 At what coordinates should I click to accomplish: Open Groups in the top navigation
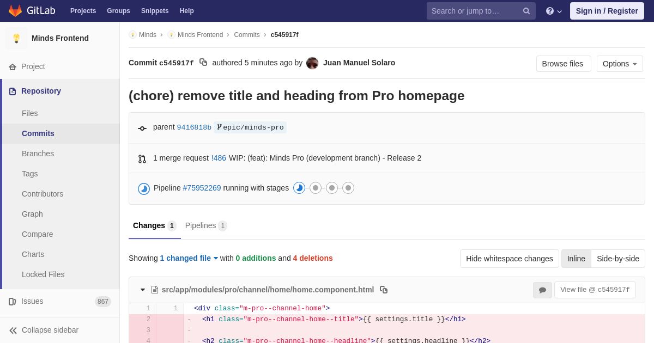coord(118,11)
